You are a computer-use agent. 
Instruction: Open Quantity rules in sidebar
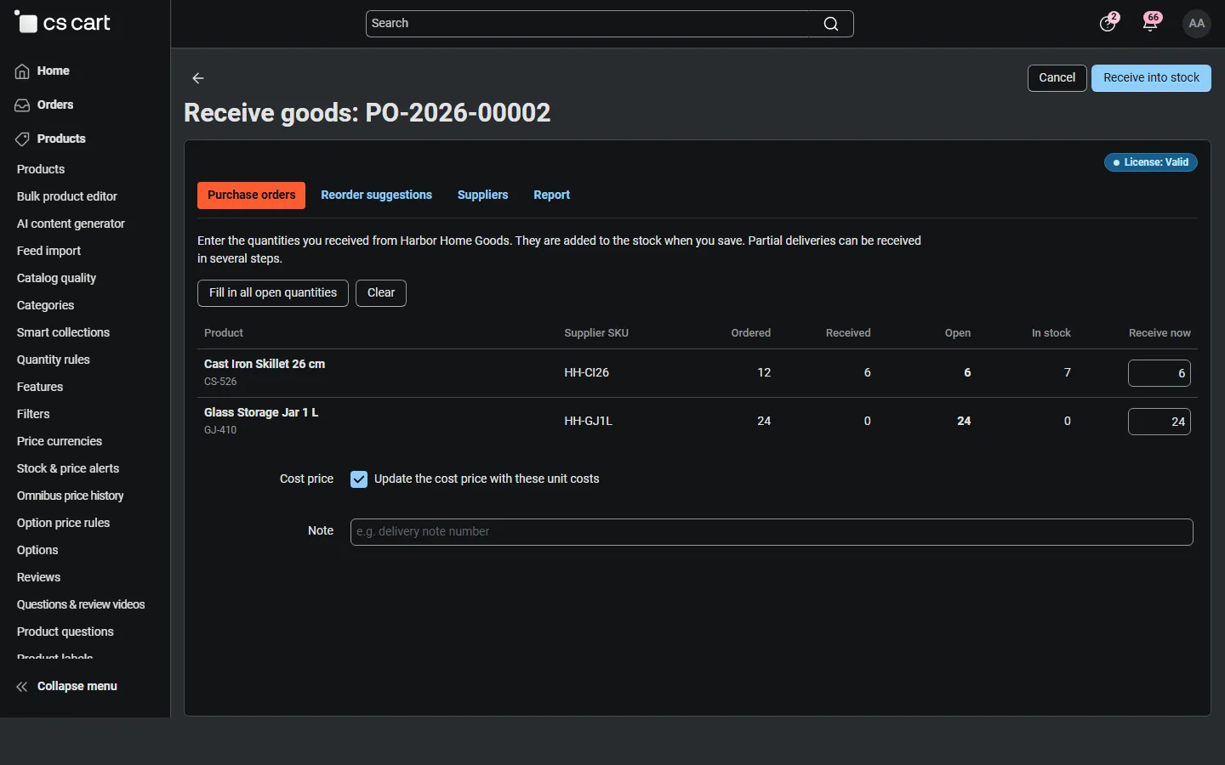tap(53, 360)
